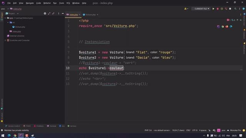Open the Refactor menu

coord(47,3)
